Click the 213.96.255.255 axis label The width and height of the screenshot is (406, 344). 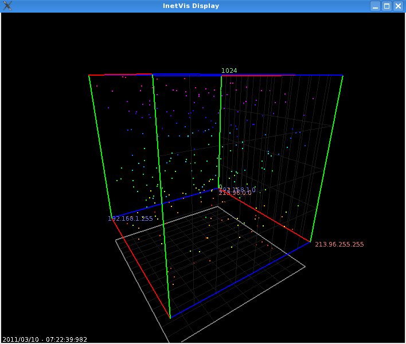tap(339, 244)
